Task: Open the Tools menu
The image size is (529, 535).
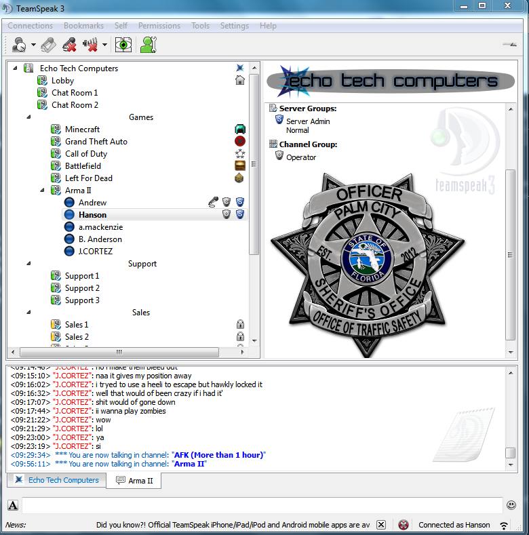Action: (200, 26)
